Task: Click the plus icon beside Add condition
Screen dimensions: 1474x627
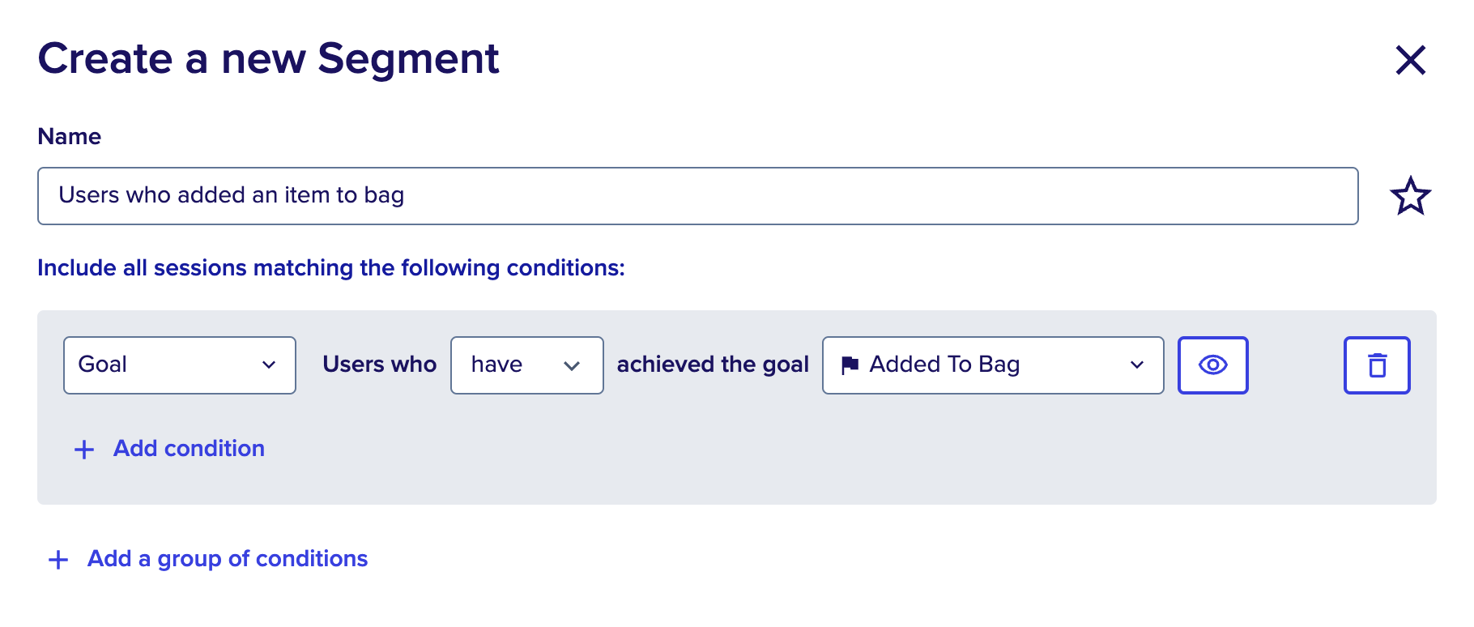Action: [83, 449]
